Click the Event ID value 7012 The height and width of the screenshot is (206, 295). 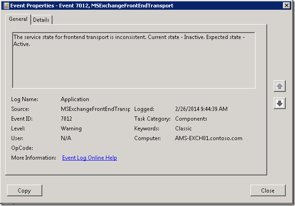66,119
